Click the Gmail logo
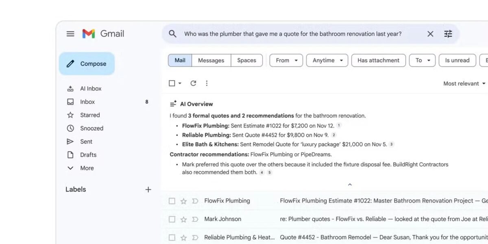This screenshot has height=244, width=488. 103,34
